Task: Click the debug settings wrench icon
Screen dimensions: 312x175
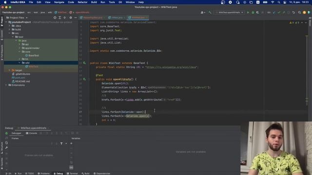Action: [x=6, y=148]
